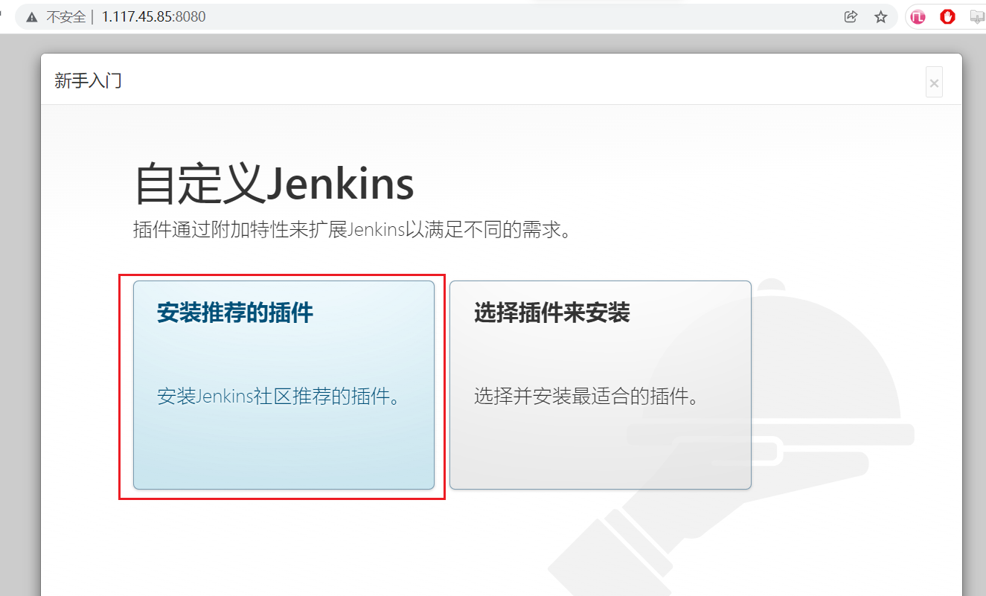986x596 pixels.
Task: Click the 自定义Jenkins heading
Action: 274,185
